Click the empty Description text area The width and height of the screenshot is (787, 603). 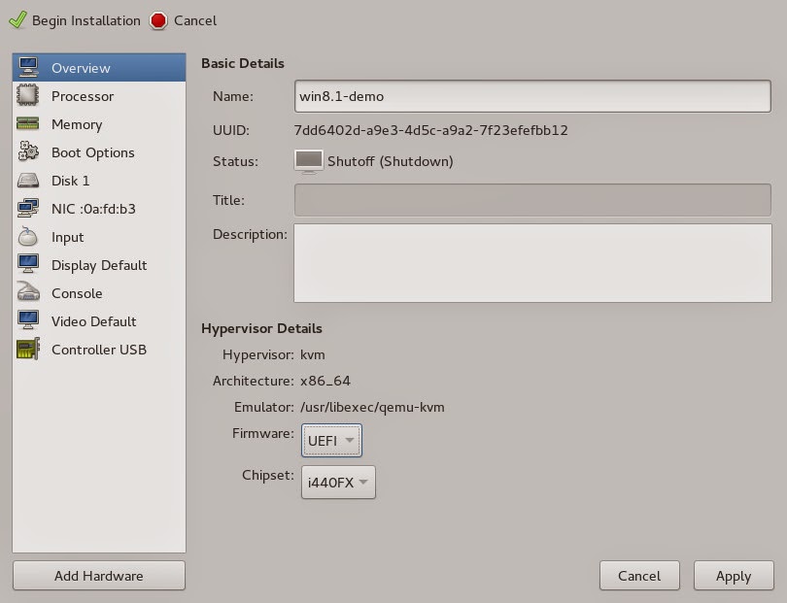(x=530, y=262)
